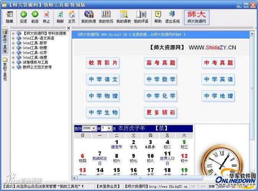Open the 高考真题 button
Viewport: 258px width, 191px height.
(161, 63)
